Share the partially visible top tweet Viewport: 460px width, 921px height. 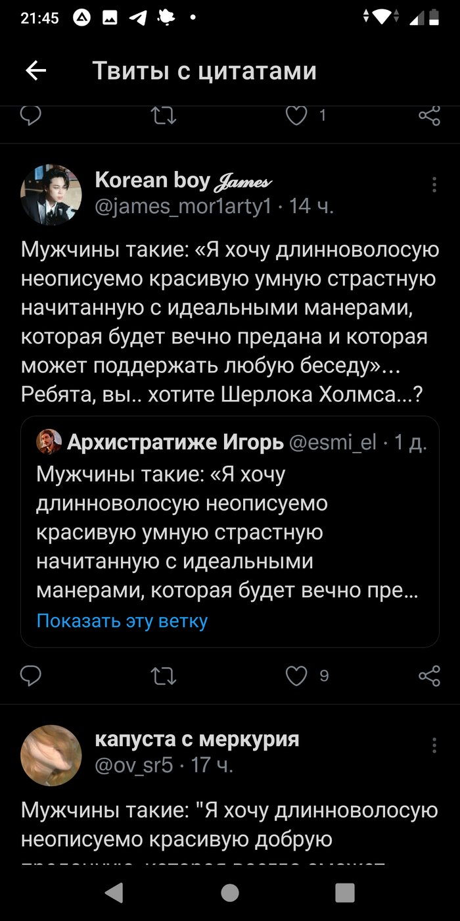[x=429, y=116]
